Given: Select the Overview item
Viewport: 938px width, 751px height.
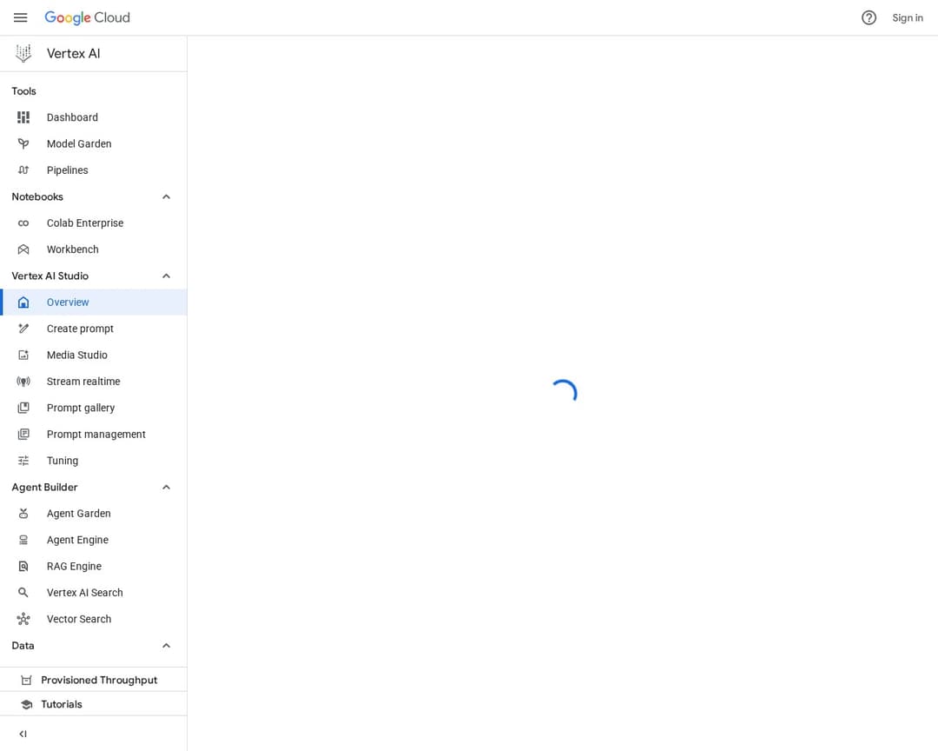Looking at the screenshot, I should pos(93,302).
